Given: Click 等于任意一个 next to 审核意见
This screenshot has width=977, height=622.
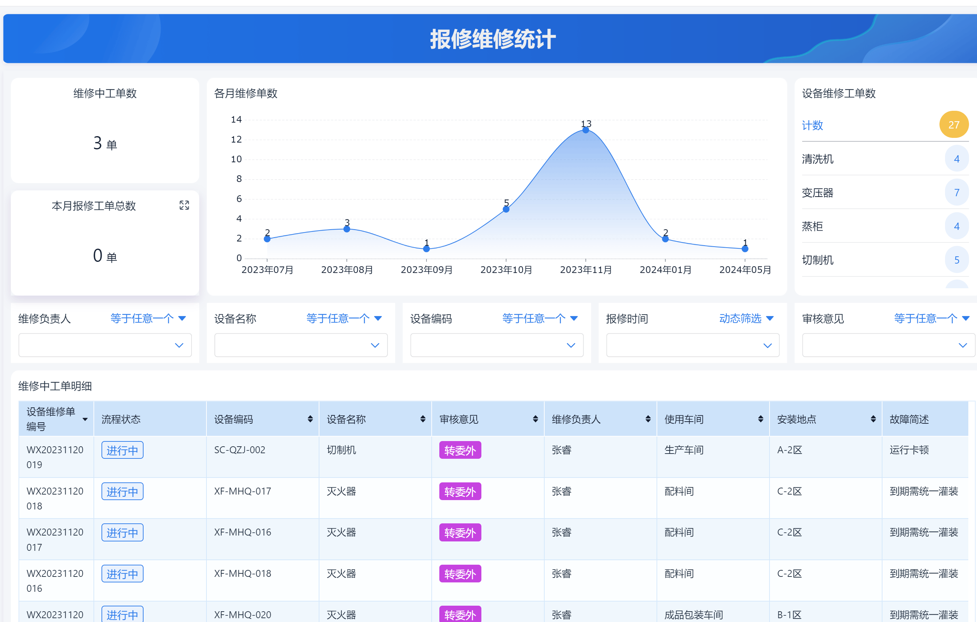Looking at the screenshot, I should [x=926, y=318].
